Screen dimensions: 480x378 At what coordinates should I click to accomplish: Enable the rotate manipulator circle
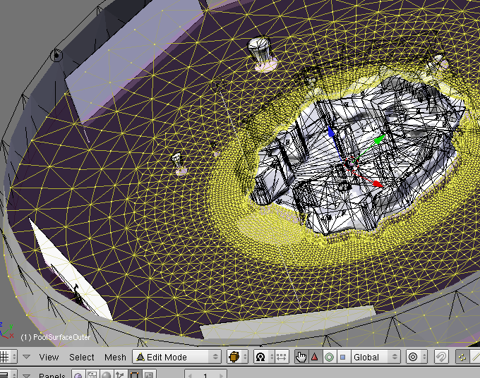[329, 357]
